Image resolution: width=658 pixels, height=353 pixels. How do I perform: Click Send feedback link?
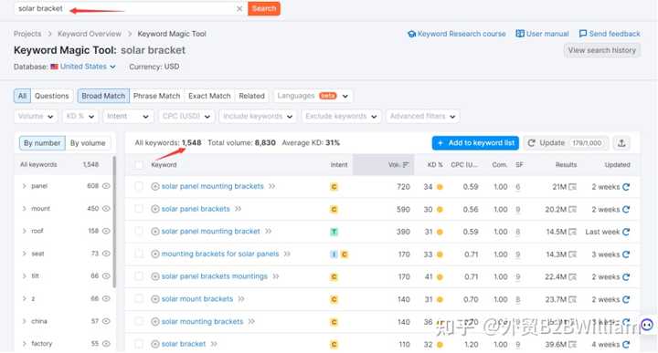610,34
